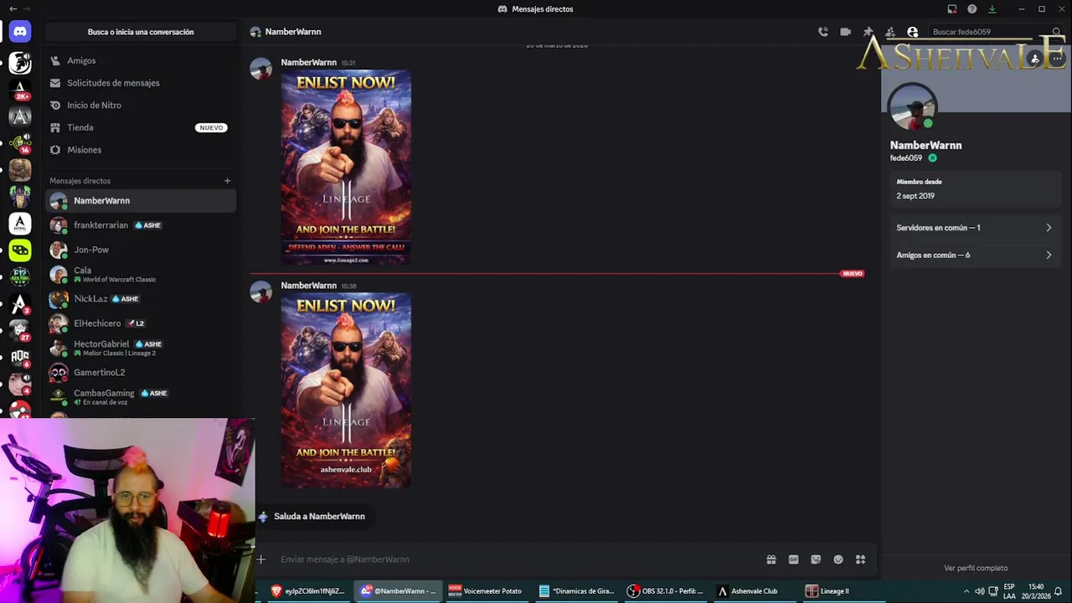
Task: Open the GIF picker
Action: (793, 559)
